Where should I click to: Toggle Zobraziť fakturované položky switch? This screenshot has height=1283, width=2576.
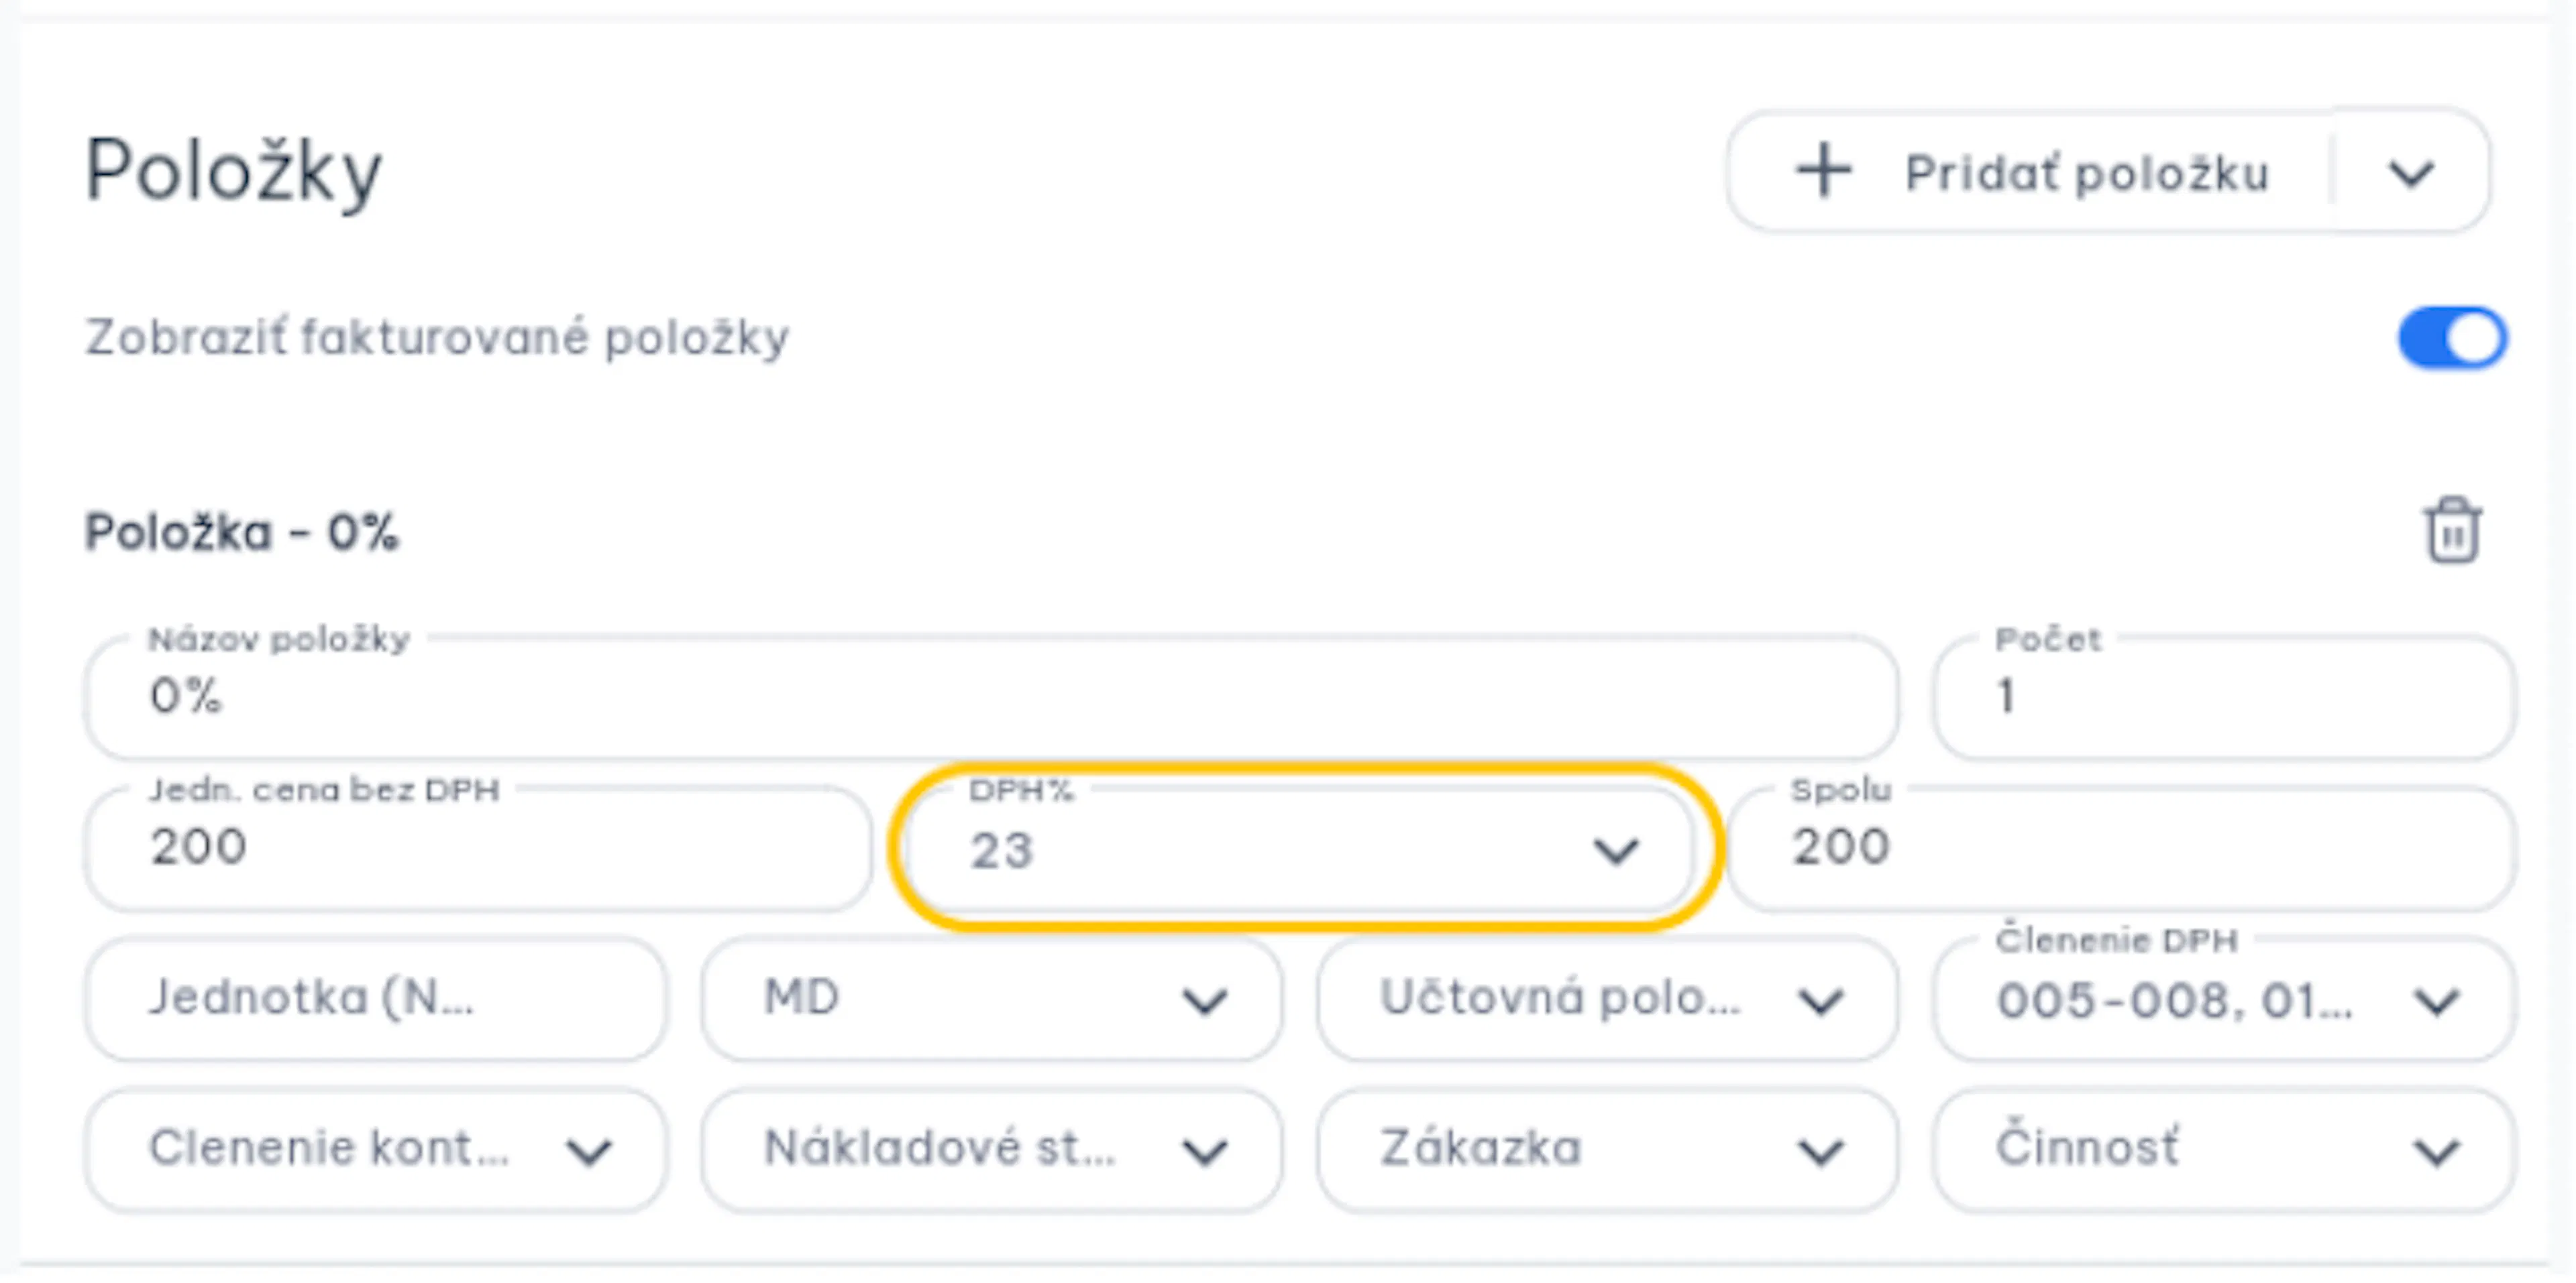[2452, 337]
